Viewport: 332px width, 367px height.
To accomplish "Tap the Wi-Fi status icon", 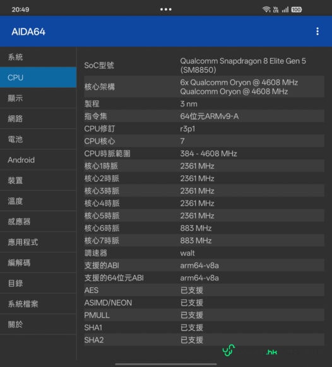I will 266,9.
